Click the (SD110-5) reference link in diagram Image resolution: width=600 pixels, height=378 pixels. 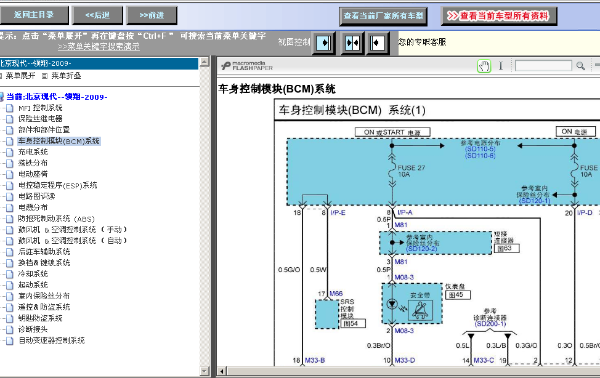pyautogui.click(x=480, y=149)
